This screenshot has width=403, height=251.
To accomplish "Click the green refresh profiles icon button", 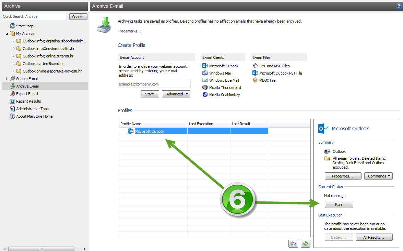I will pyautogui.click(x=305, y=243).
